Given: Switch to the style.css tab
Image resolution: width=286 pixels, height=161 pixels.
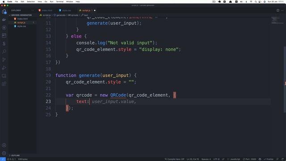Looking at the screenshot, I should coord(65,10).
